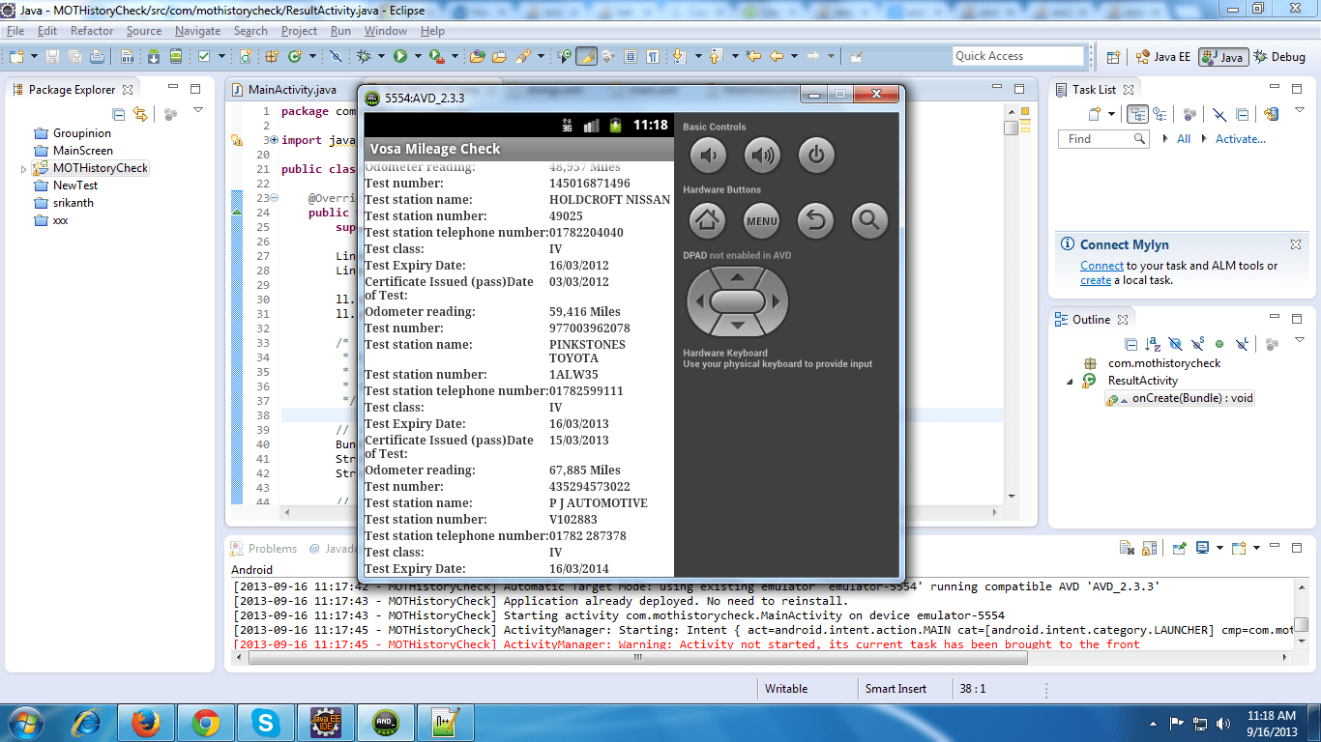Click the New Java Class toolbar icon

(295, 56)
